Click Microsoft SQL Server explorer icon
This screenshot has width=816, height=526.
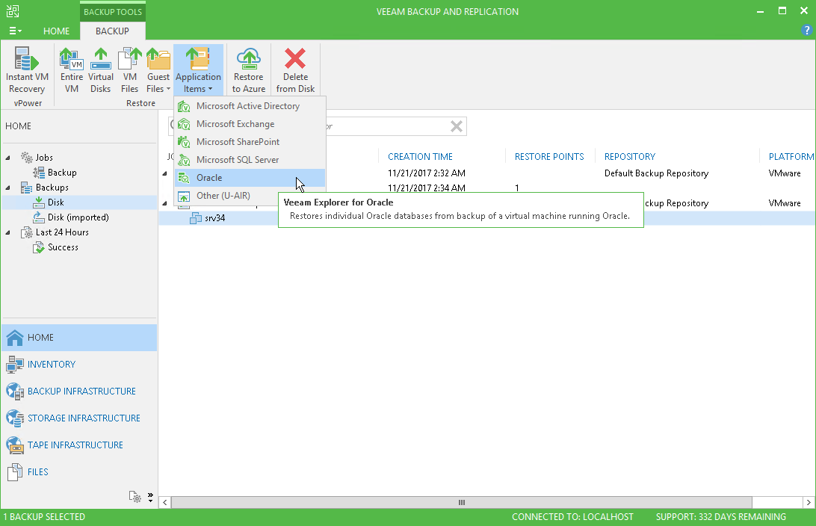[184, 160]
